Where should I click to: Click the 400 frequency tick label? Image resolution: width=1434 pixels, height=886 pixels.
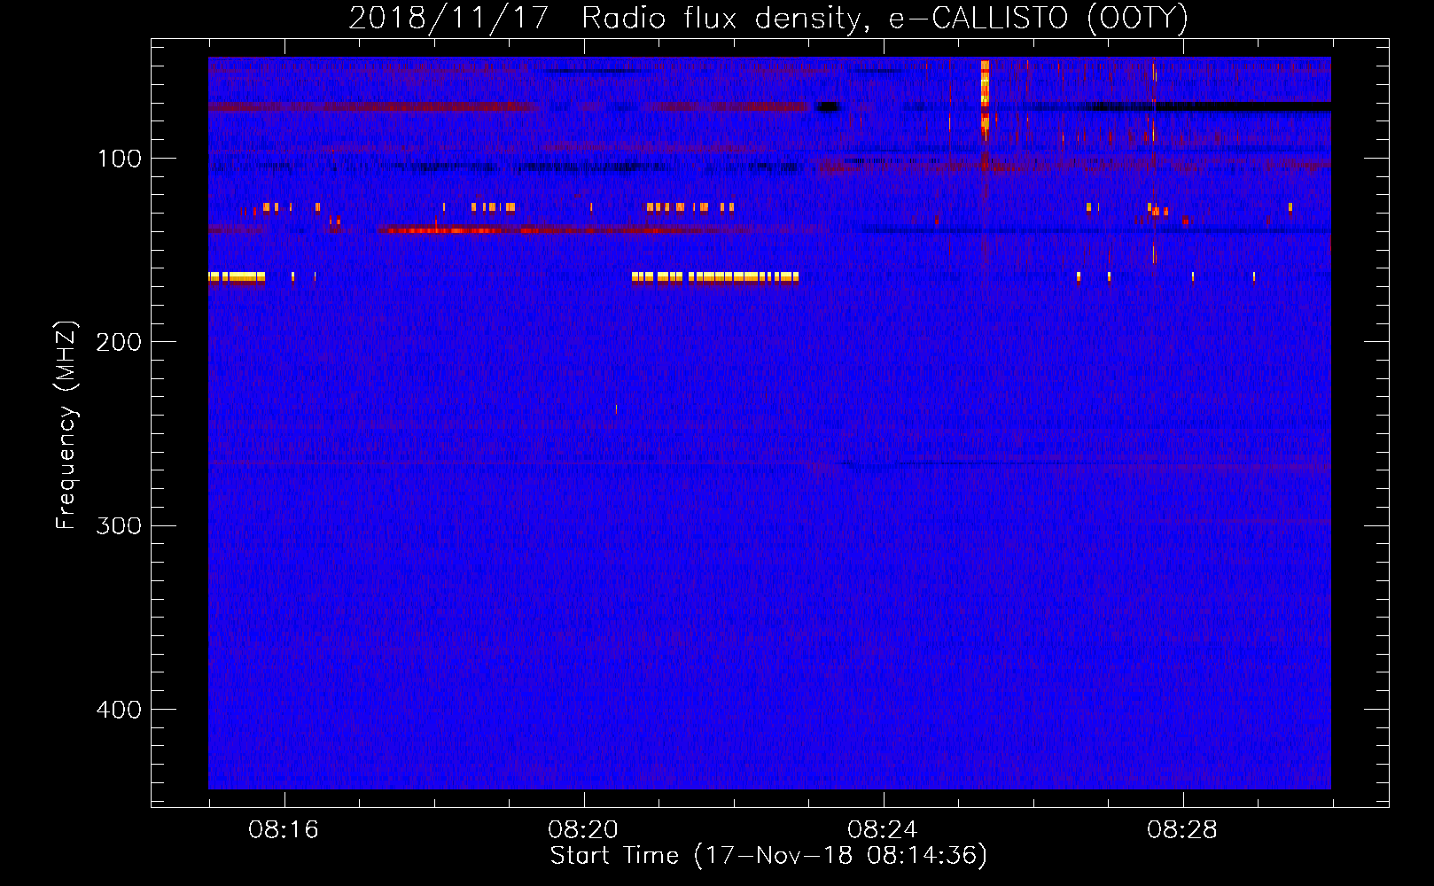pos(119,710)
